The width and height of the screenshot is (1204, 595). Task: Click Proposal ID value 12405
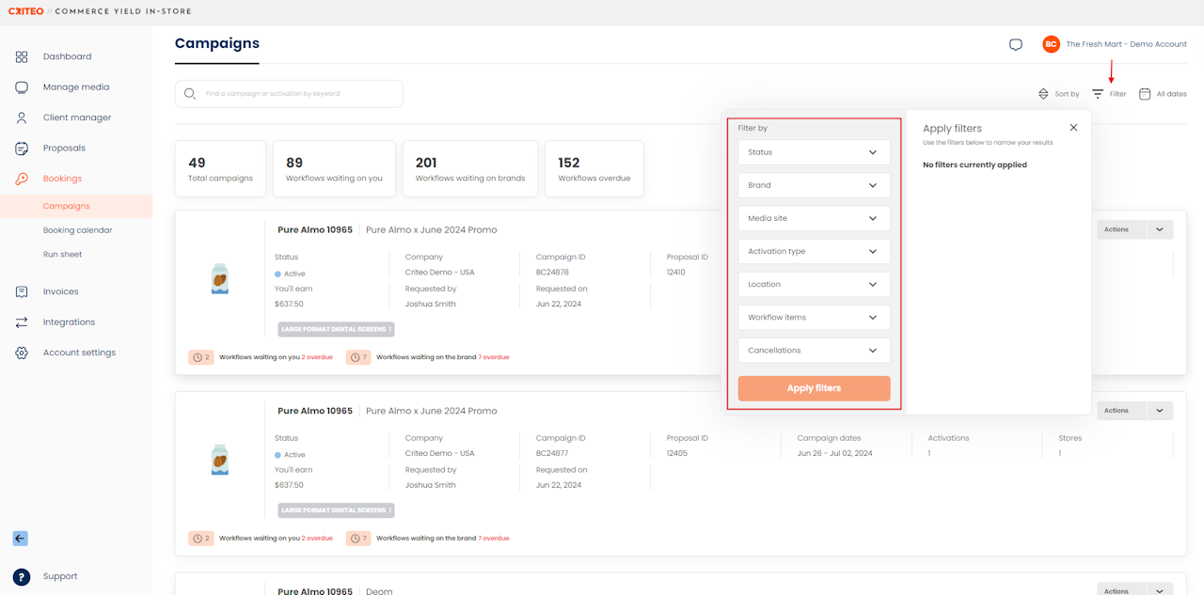pos(676,453)
